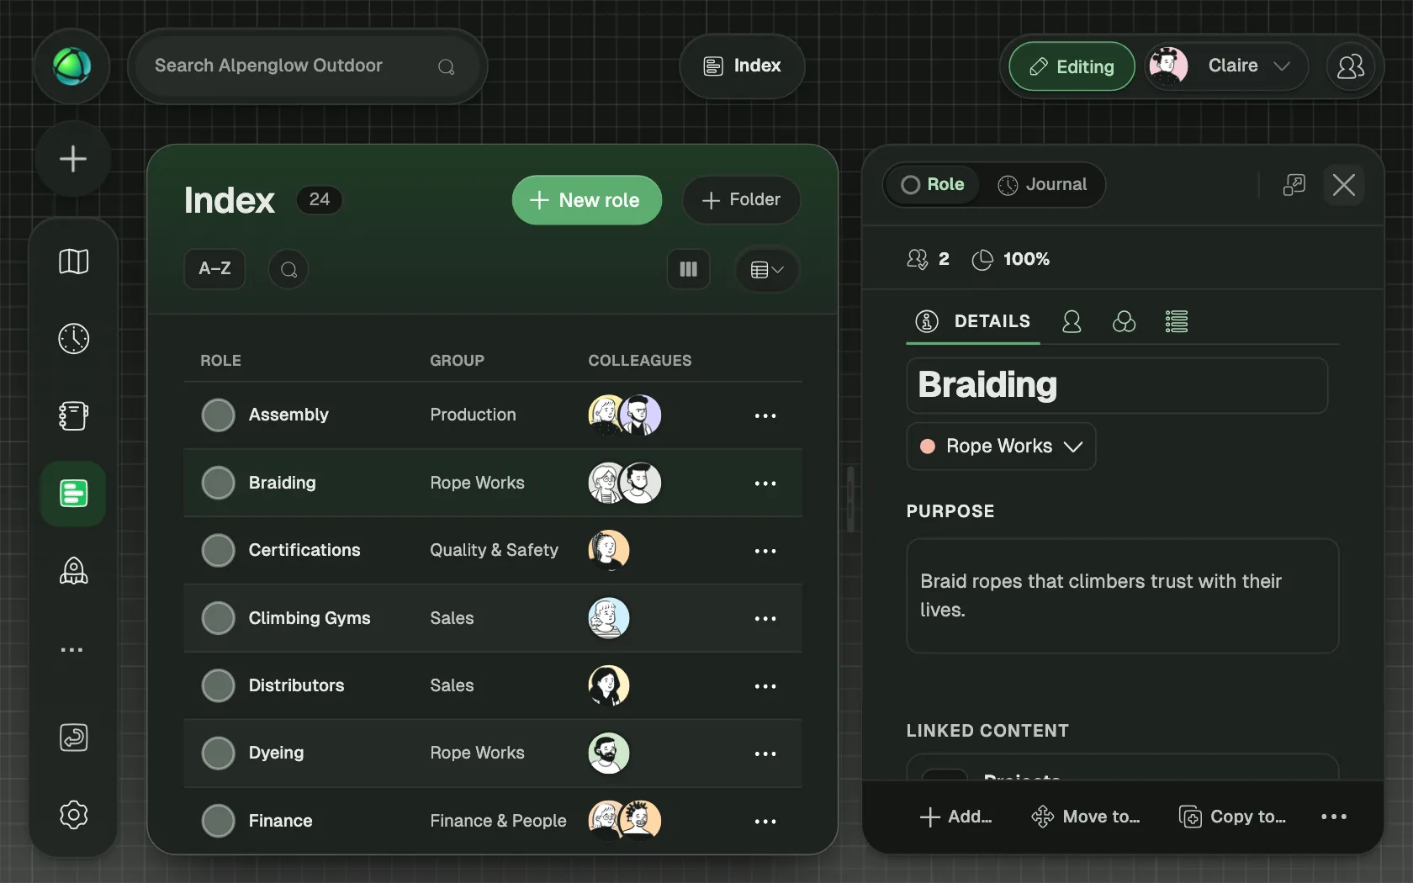This screenshot has height=883, width=1413.
Task: Open more options for Distributors row
Action: [765, 686]
